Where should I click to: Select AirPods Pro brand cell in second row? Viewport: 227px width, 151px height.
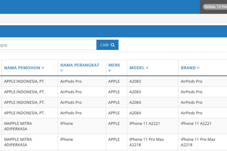pos(191,92)
